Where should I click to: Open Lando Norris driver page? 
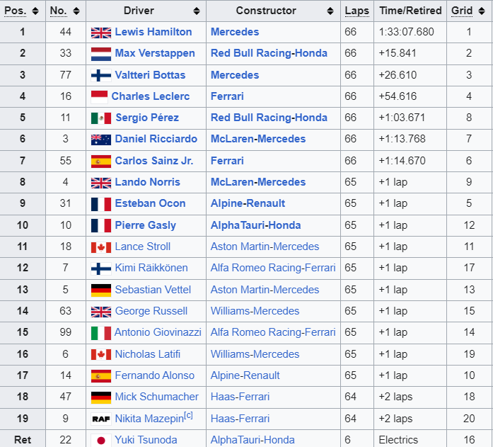coord(147,182)
